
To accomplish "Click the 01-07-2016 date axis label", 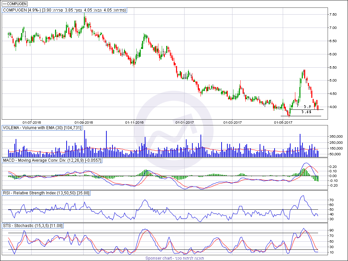I will tap(32, 122).
